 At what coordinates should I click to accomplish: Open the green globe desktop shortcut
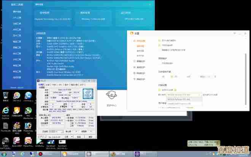pos(28,113)
